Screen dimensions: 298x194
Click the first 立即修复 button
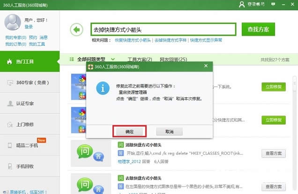click(274, 87)
